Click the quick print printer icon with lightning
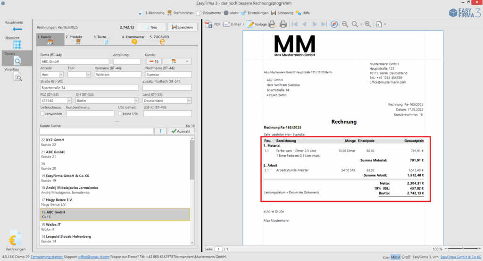This screenshot has height=261, width=483. (272, 25)
